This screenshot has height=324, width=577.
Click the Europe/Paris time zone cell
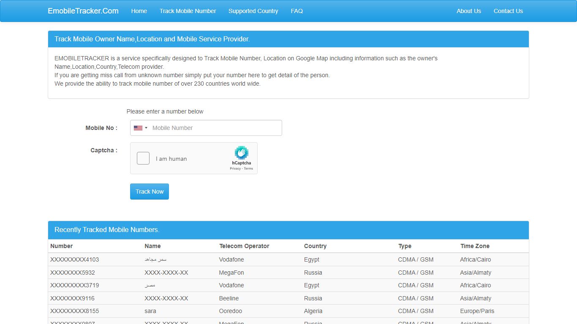pyautogui.click(x=477, y=311)
